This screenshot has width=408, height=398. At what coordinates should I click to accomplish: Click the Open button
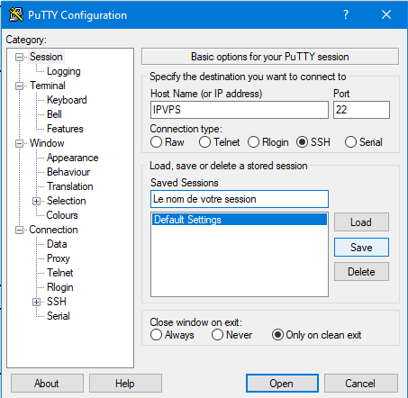(x=282, y=384)
